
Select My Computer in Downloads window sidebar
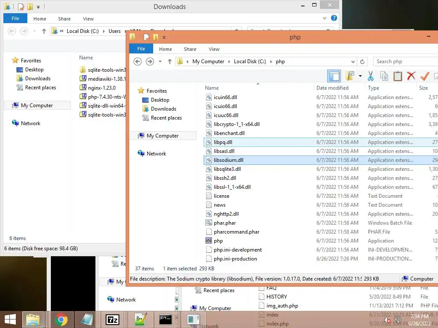[37, 105]
